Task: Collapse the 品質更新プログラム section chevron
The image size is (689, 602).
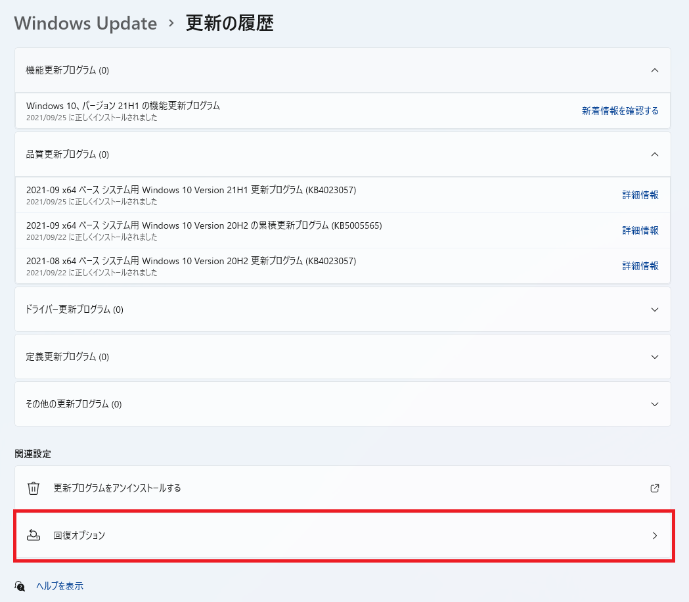Action: (x=654, y=154)
